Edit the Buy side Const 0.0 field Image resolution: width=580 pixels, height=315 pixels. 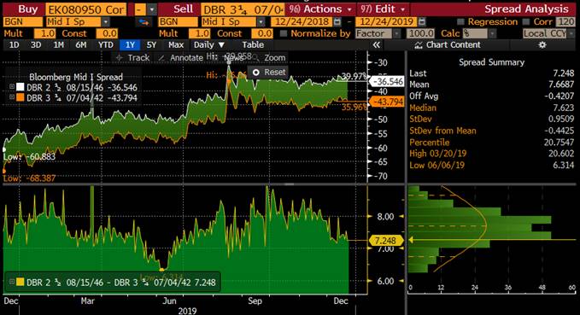(107, 34)
